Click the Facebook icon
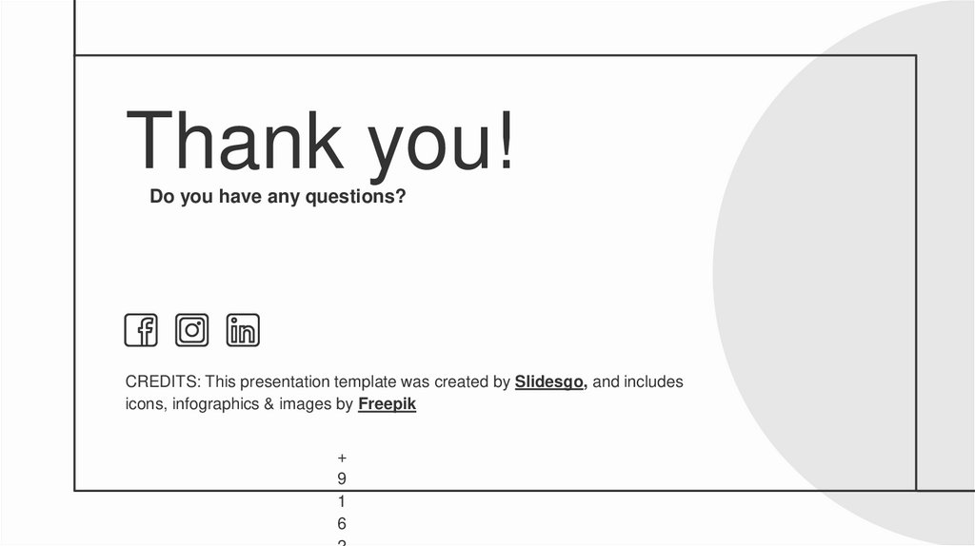The width and height of the screenshot is (975, 546). coord(141,330)
